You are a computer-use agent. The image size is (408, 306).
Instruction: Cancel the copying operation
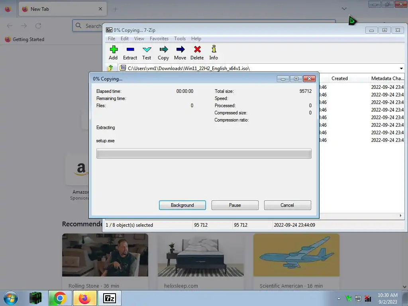[x=288, y=205]
